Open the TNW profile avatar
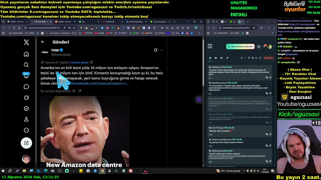The width and height of the screenshot is (321, 180). [45, 52]
